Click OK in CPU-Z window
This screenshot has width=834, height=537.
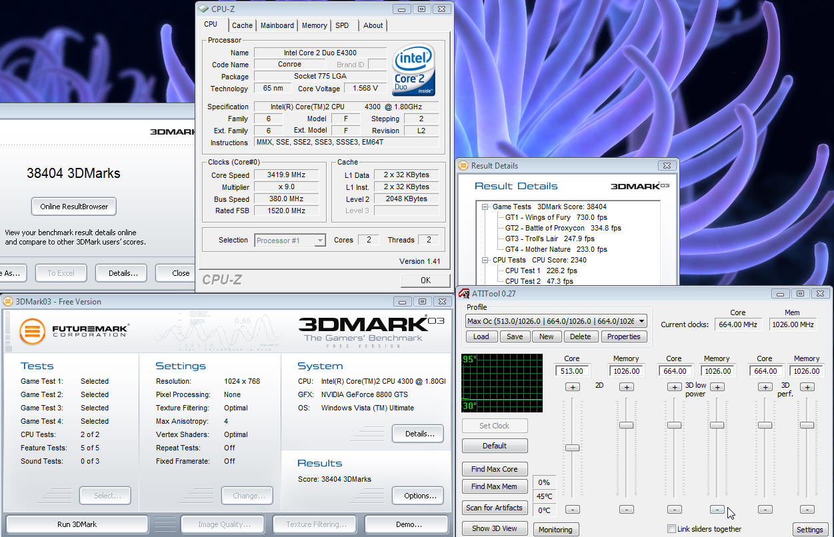click(425, 280)
